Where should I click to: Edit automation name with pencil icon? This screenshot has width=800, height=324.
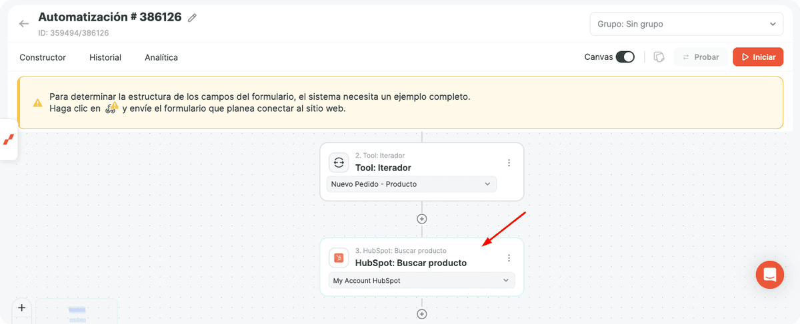tap(193, 18)
